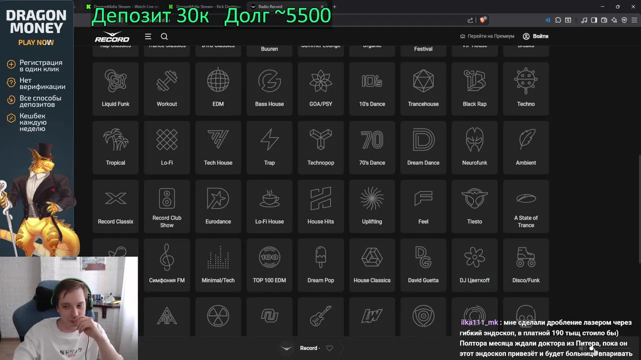
Task: Open the Tropical station
Action: (x=116, y=147)
